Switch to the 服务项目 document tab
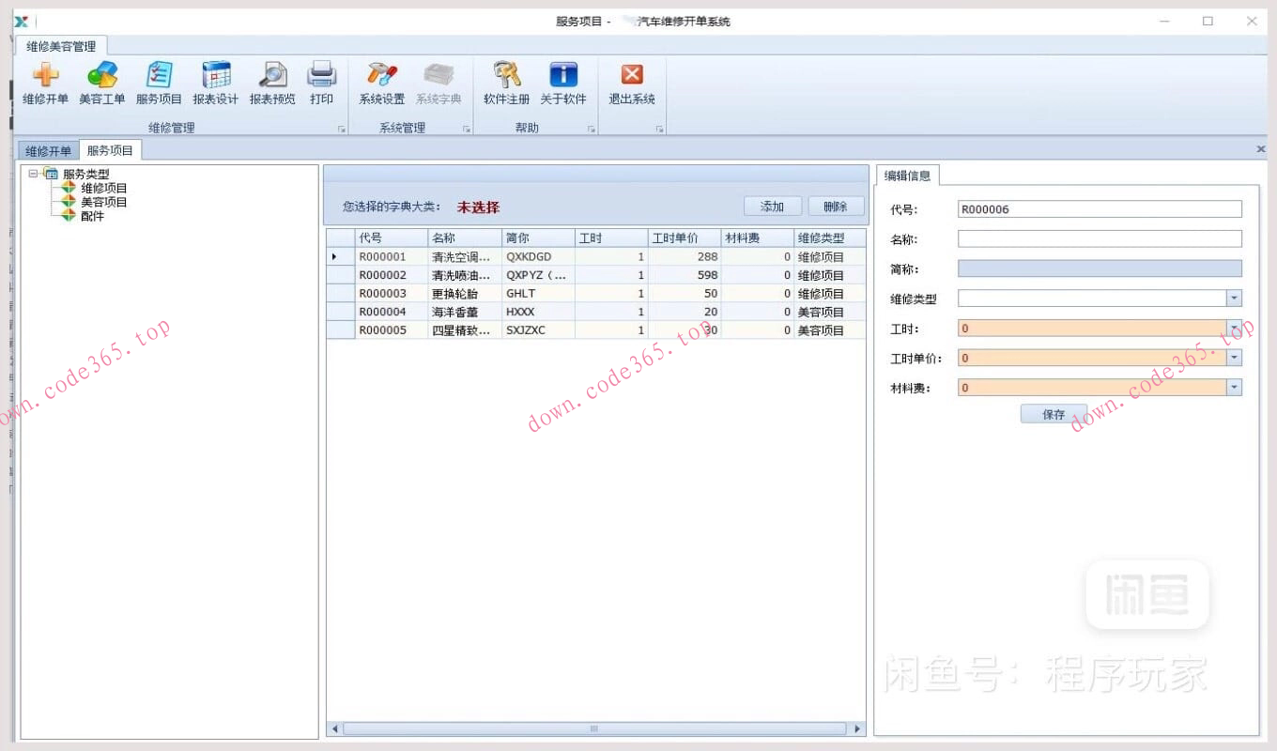The height and width of the screenshot is (751, 1277). (x=110, y=150)
